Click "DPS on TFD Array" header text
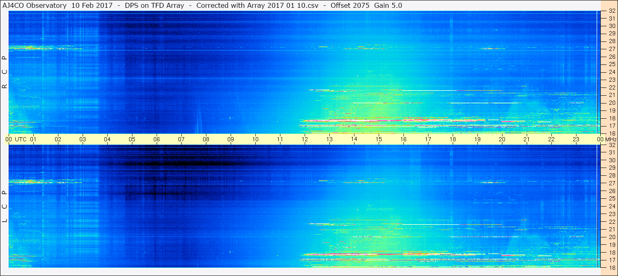The height and width of the screenshot is (276, 618). click(x=155, y=5)
